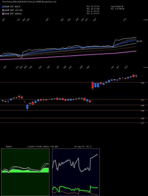This screenshot has width=148, height=196.
Task: Click the white DOW MT legend swatch
Action: [3, 10]
